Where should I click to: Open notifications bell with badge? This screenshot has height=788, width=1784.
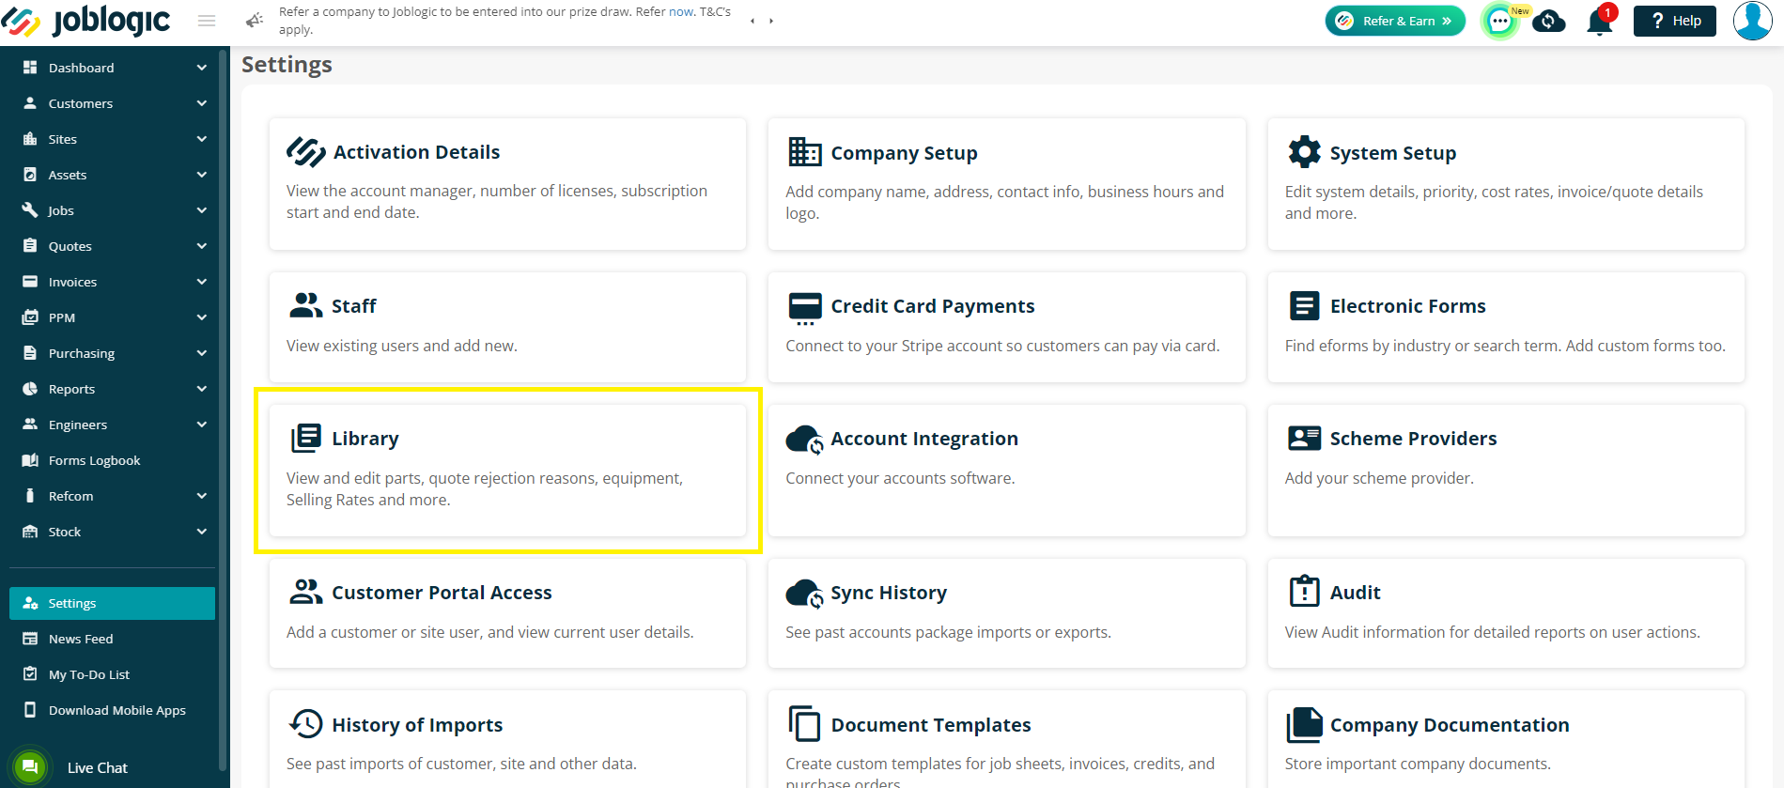point(1599,21)
